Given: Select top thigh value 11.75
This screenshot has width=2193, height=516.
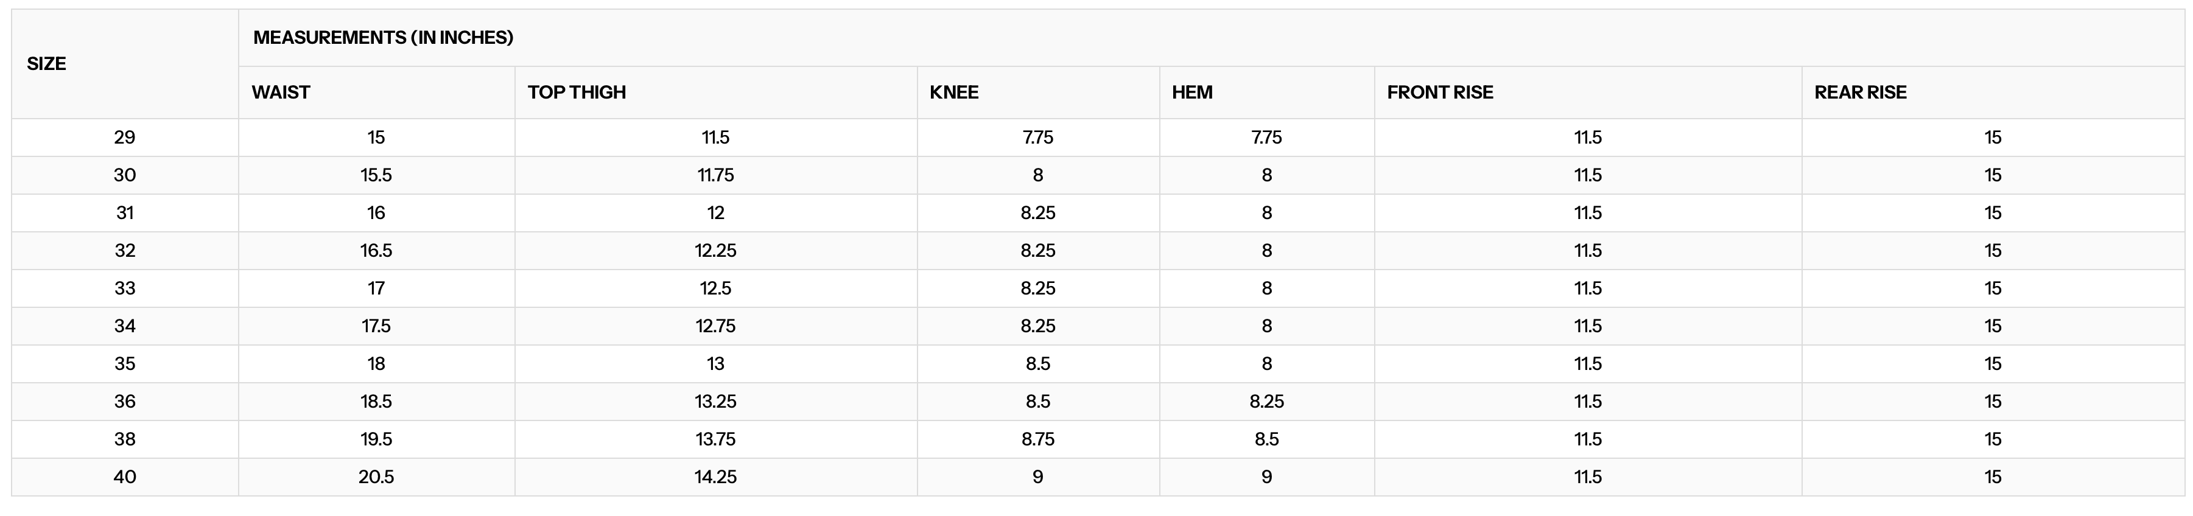Looking at the screenshot, I should click(716, 175).
